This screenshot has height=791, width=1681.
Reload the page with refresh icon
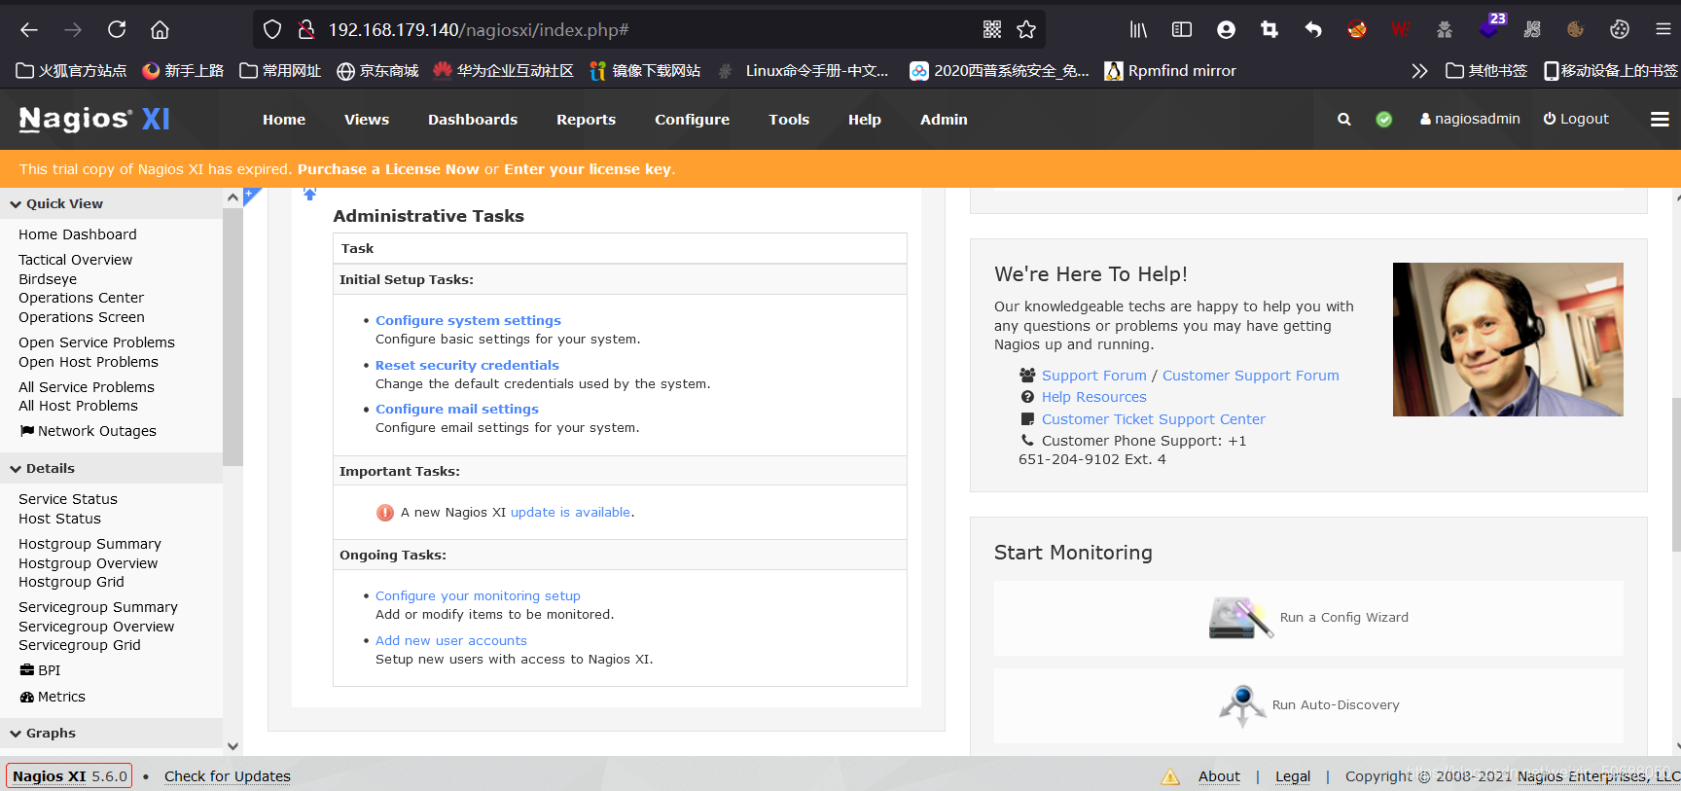coord(117,30)
